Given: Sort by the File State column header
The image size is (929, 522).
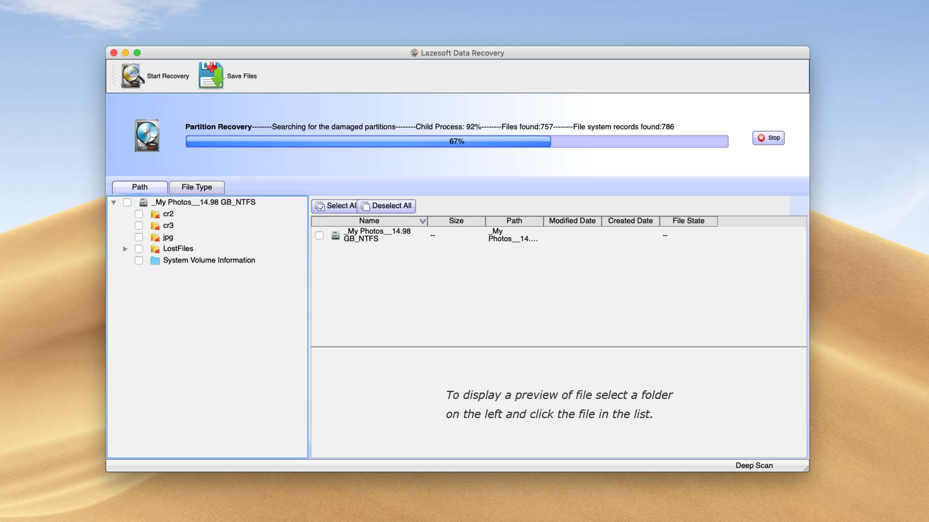Looking at the screenshot, I should coord(689,221).
